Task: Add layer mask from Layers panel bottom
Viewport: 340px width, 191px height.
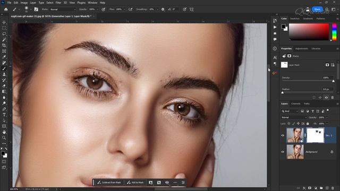Action: click(310, 188)
